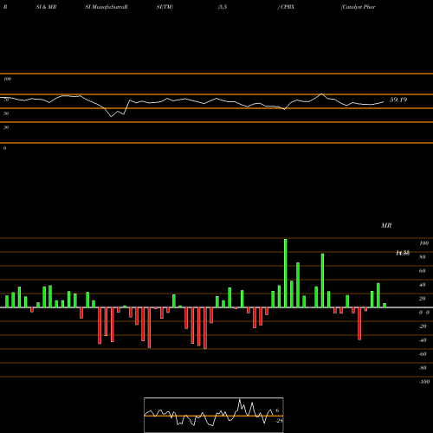Viewport: 433px width, 433px height.
Task: Click the MR axis label 60
Action: (422, 271)
